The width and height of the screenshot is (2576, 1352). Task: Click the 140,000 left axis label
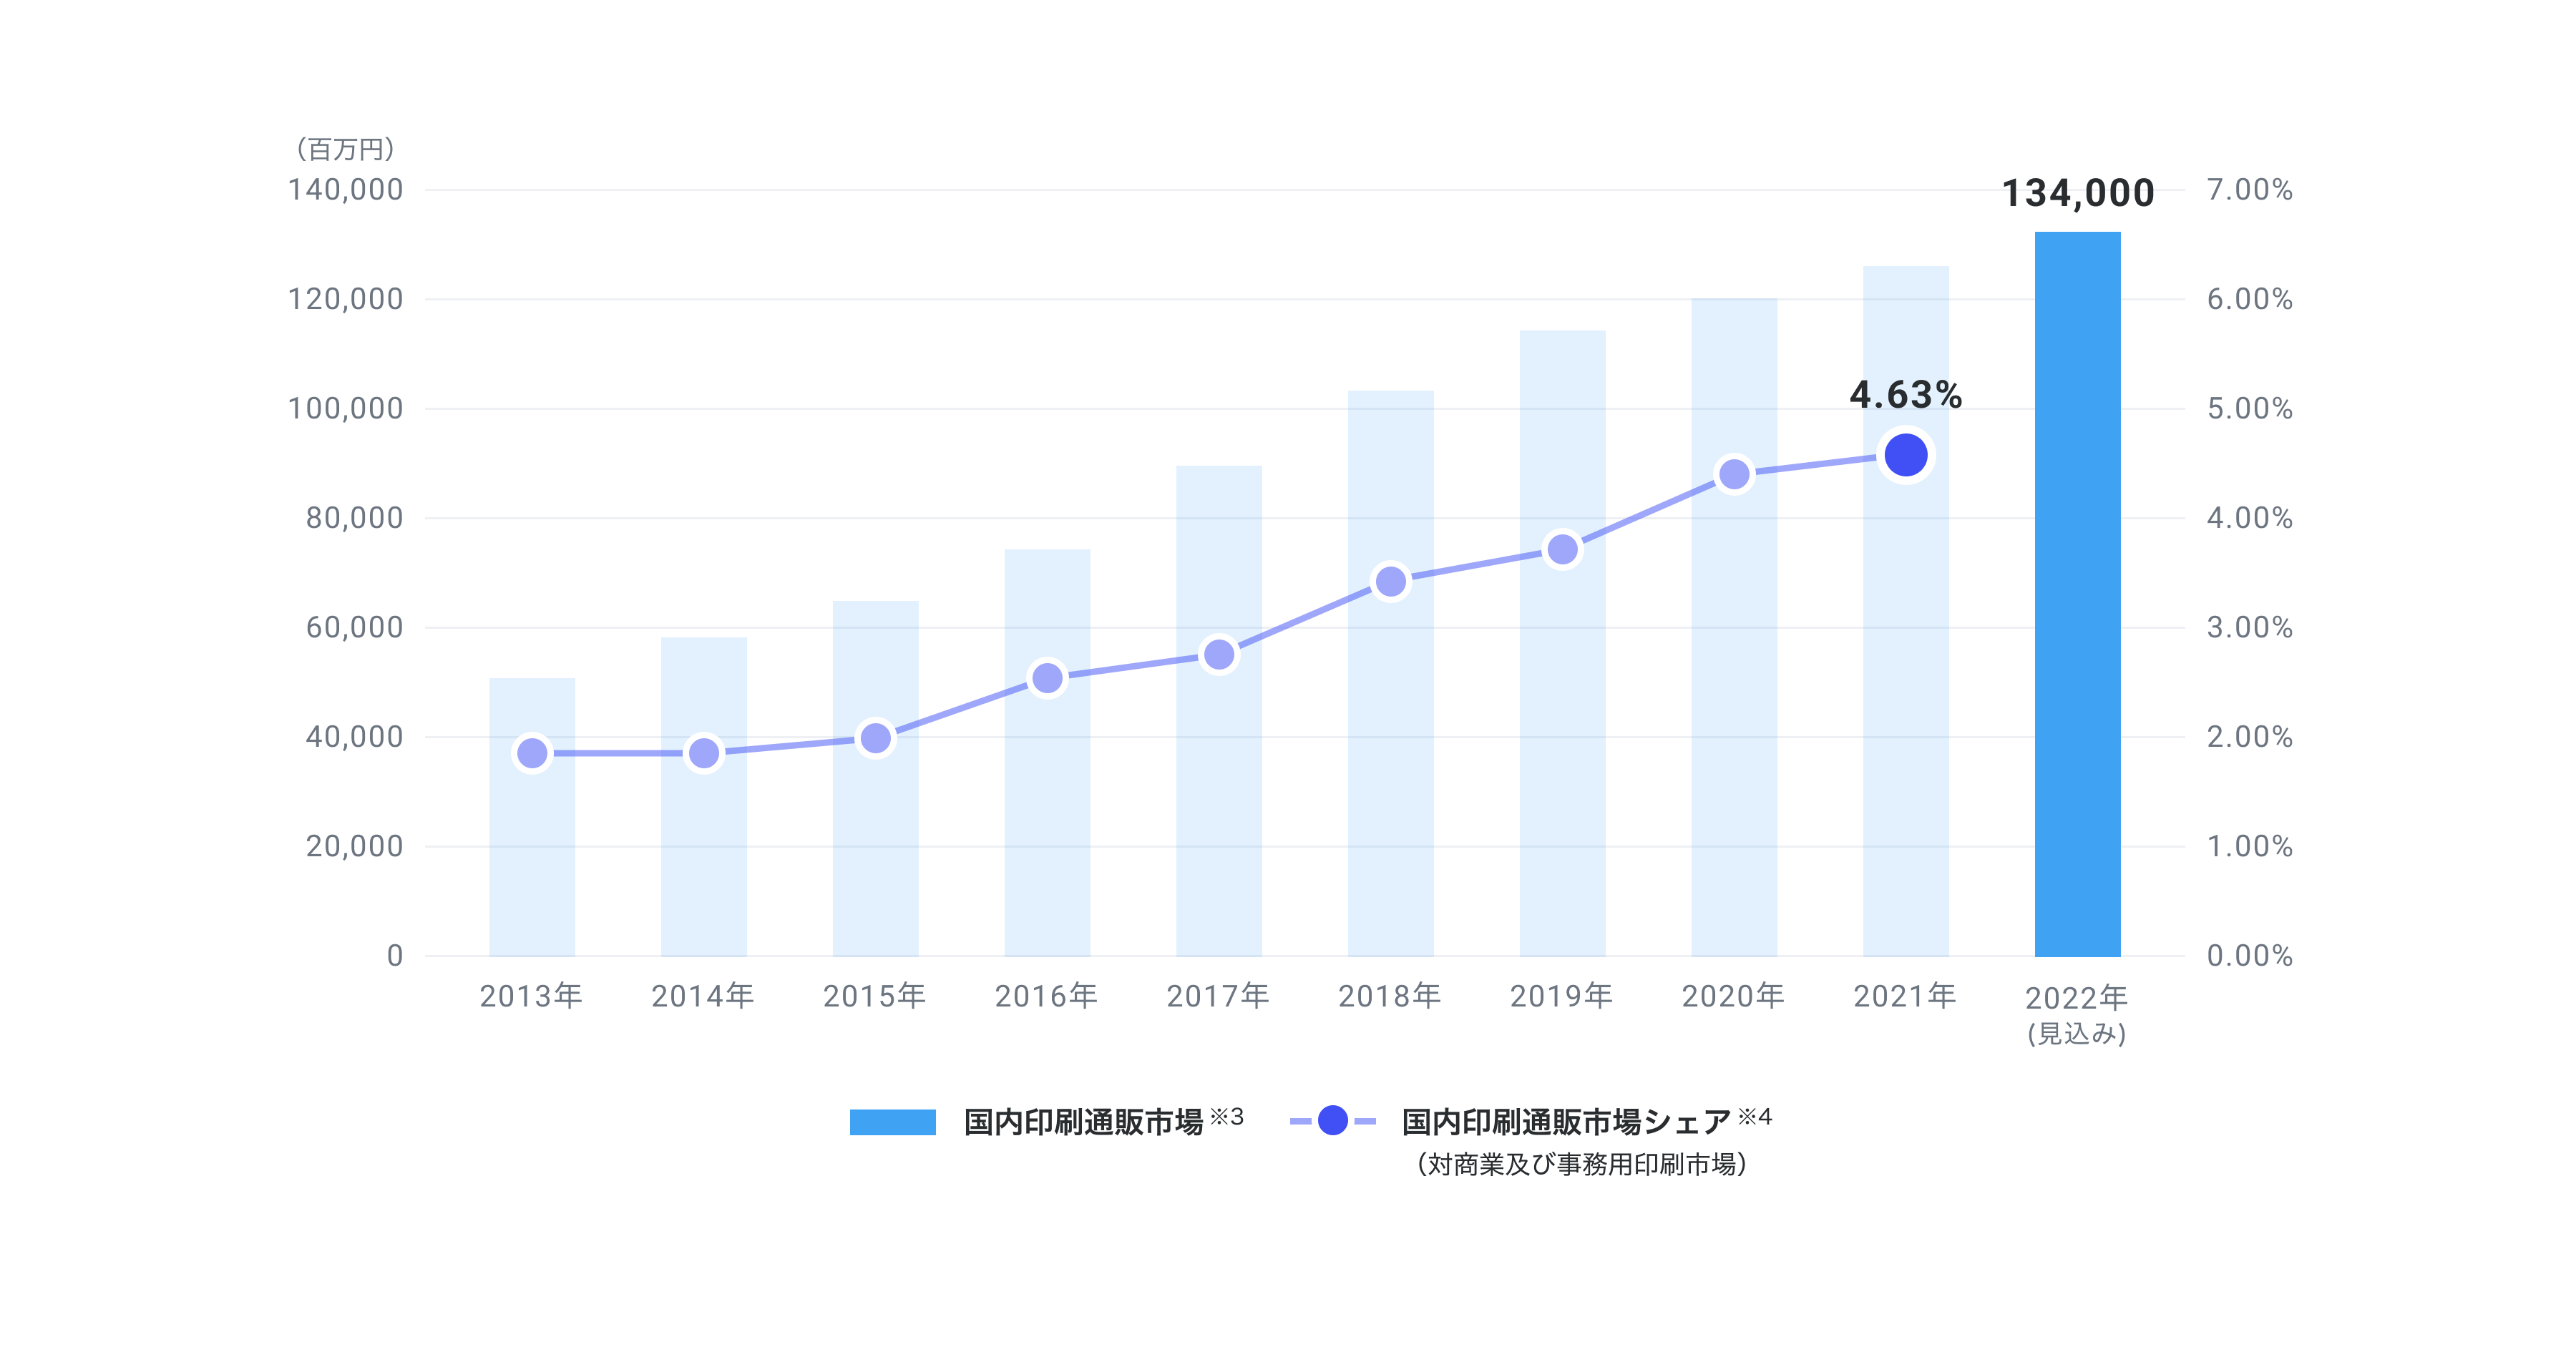click(x=345, y=190)
